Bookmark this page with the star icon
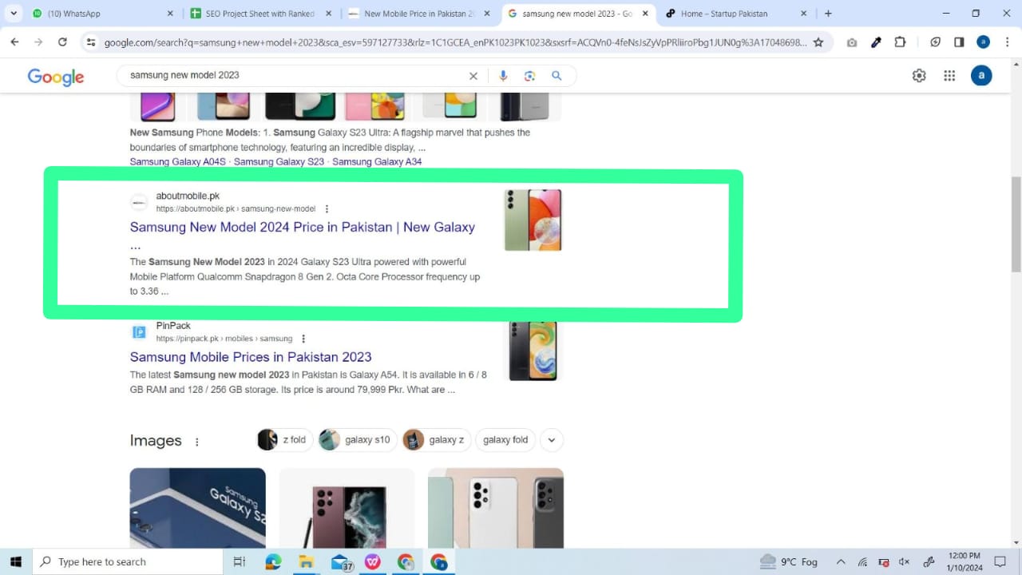 [818, 42]
